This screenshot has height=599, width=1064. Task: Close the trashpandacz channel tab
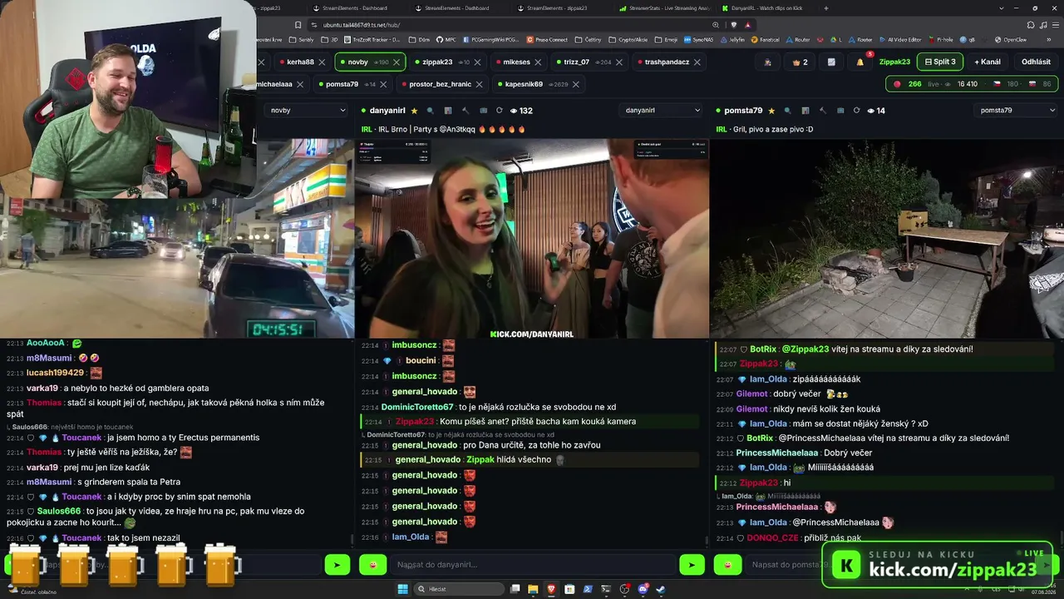point(697,62)
